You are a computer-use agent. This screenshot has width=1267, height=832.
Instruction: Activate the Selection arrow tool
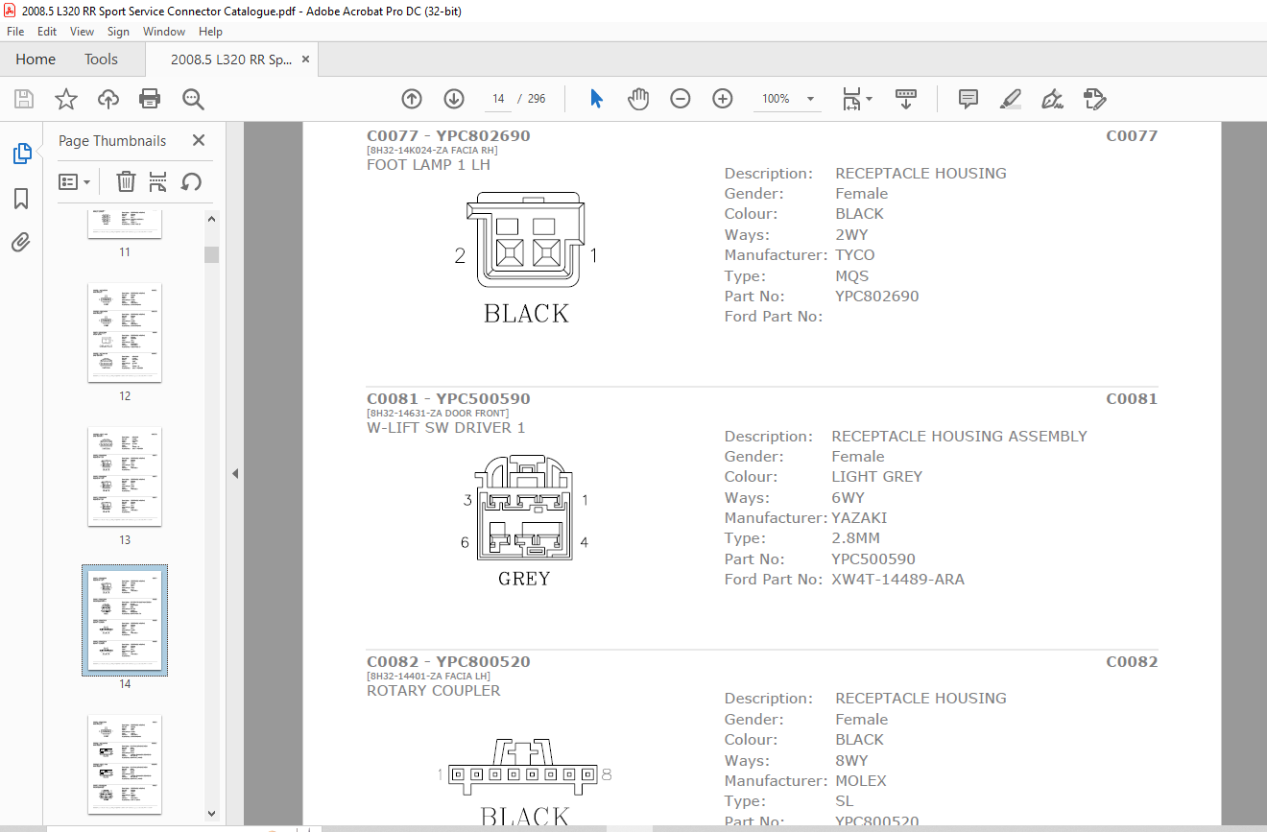596,99
